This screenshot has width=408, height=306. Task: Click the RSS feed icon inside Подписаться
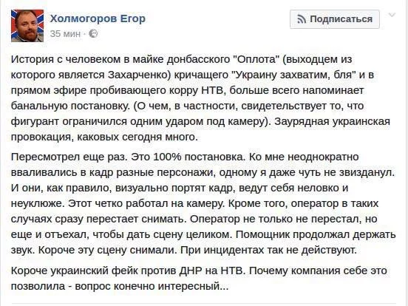tap(302, 19)
